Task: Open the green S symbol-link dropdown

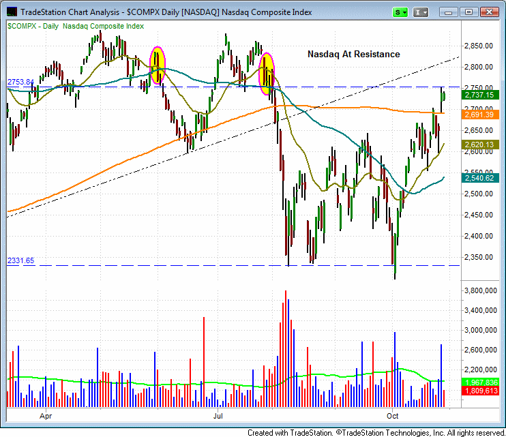Action: [400, 12]
